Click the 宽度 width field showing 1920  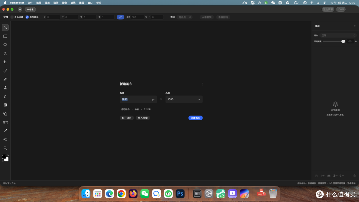click(138, 99)
